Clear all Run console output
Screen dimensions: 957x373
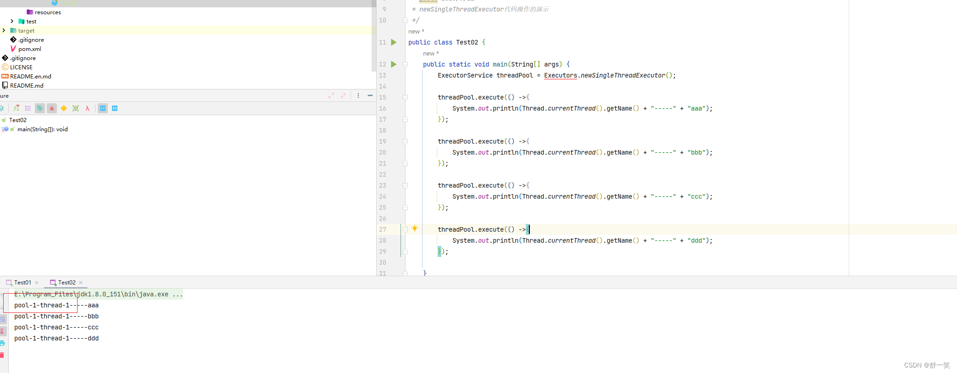2,355
